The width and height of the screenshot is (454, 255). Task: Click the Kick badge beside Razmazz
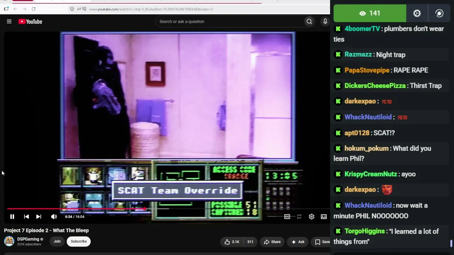[x=338, y=55]
